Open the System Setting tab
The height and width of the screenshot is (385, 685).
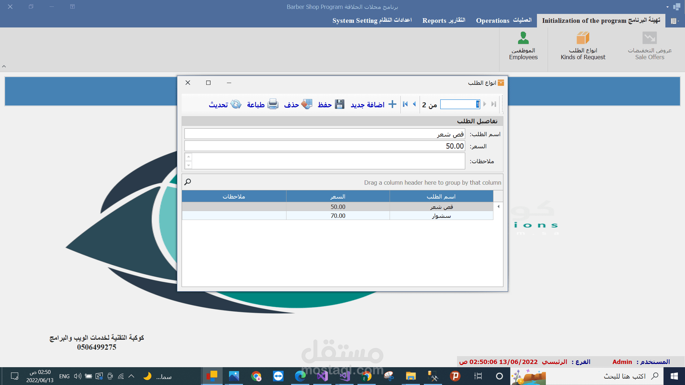click(372, 20)
